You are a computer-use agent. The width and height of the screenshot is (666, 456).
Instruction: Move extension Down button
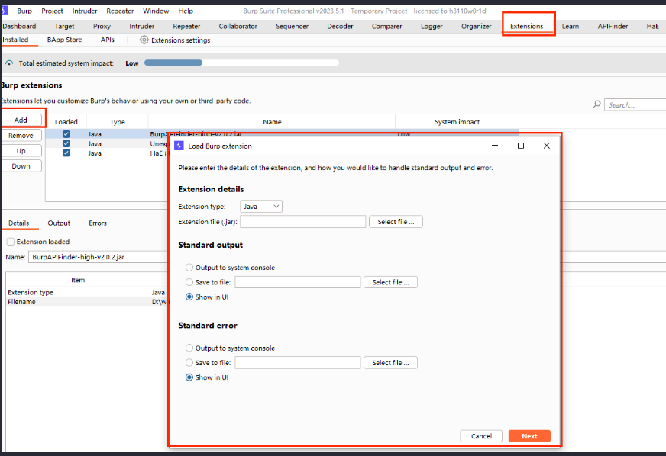coord(21,166)
